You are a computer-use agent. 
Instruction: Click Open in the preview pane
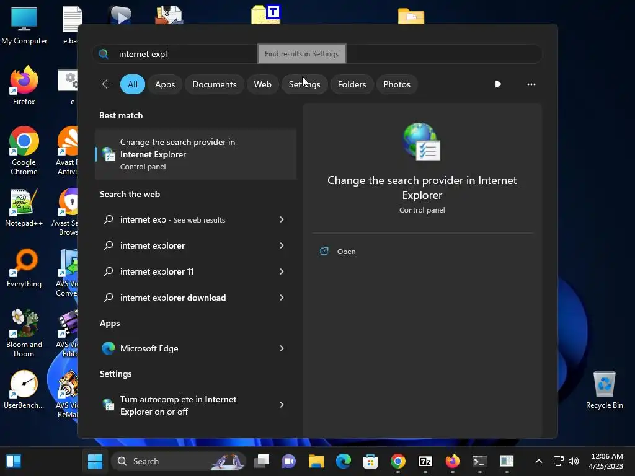(x=346, y=252)
